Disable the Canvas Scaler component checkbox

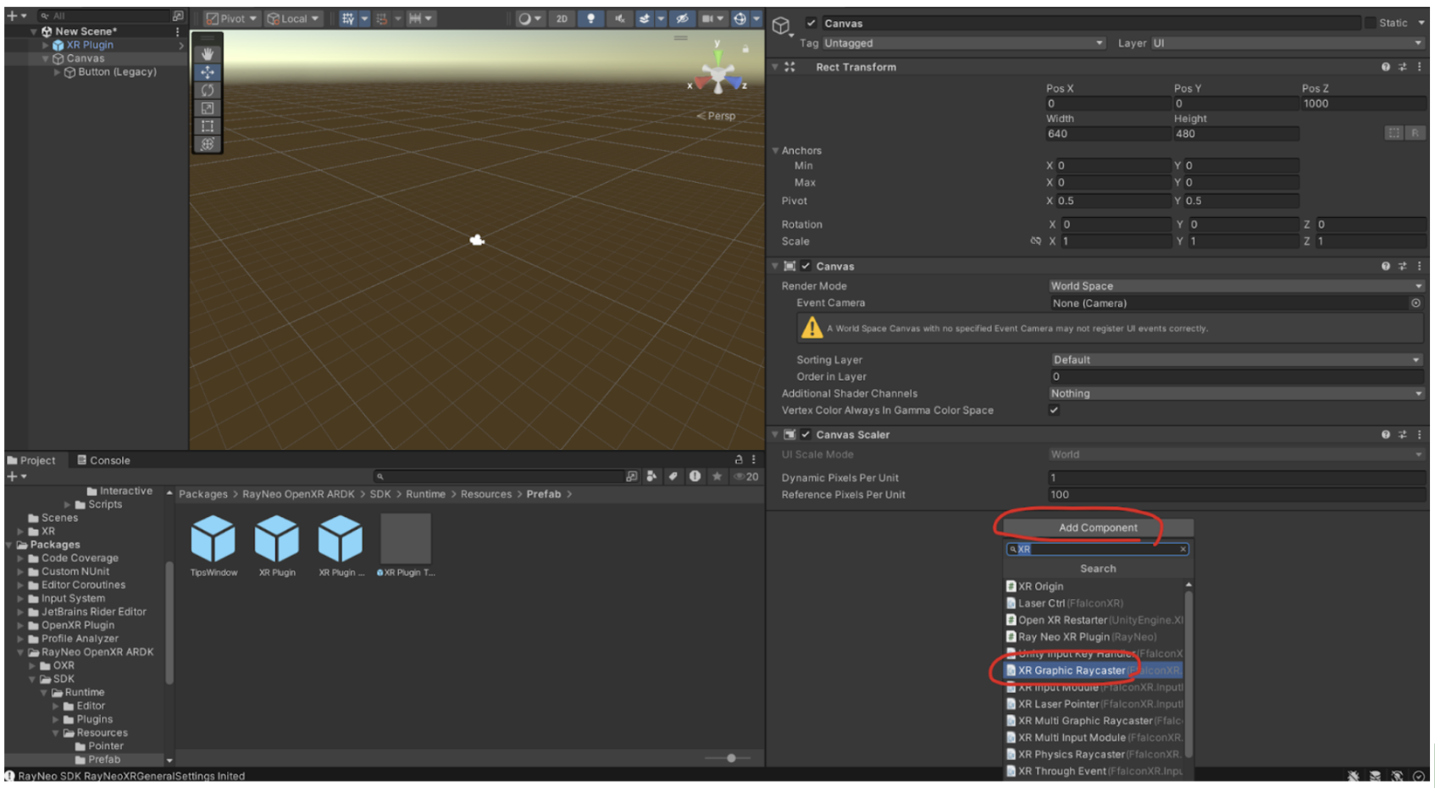tap(806, 435)
